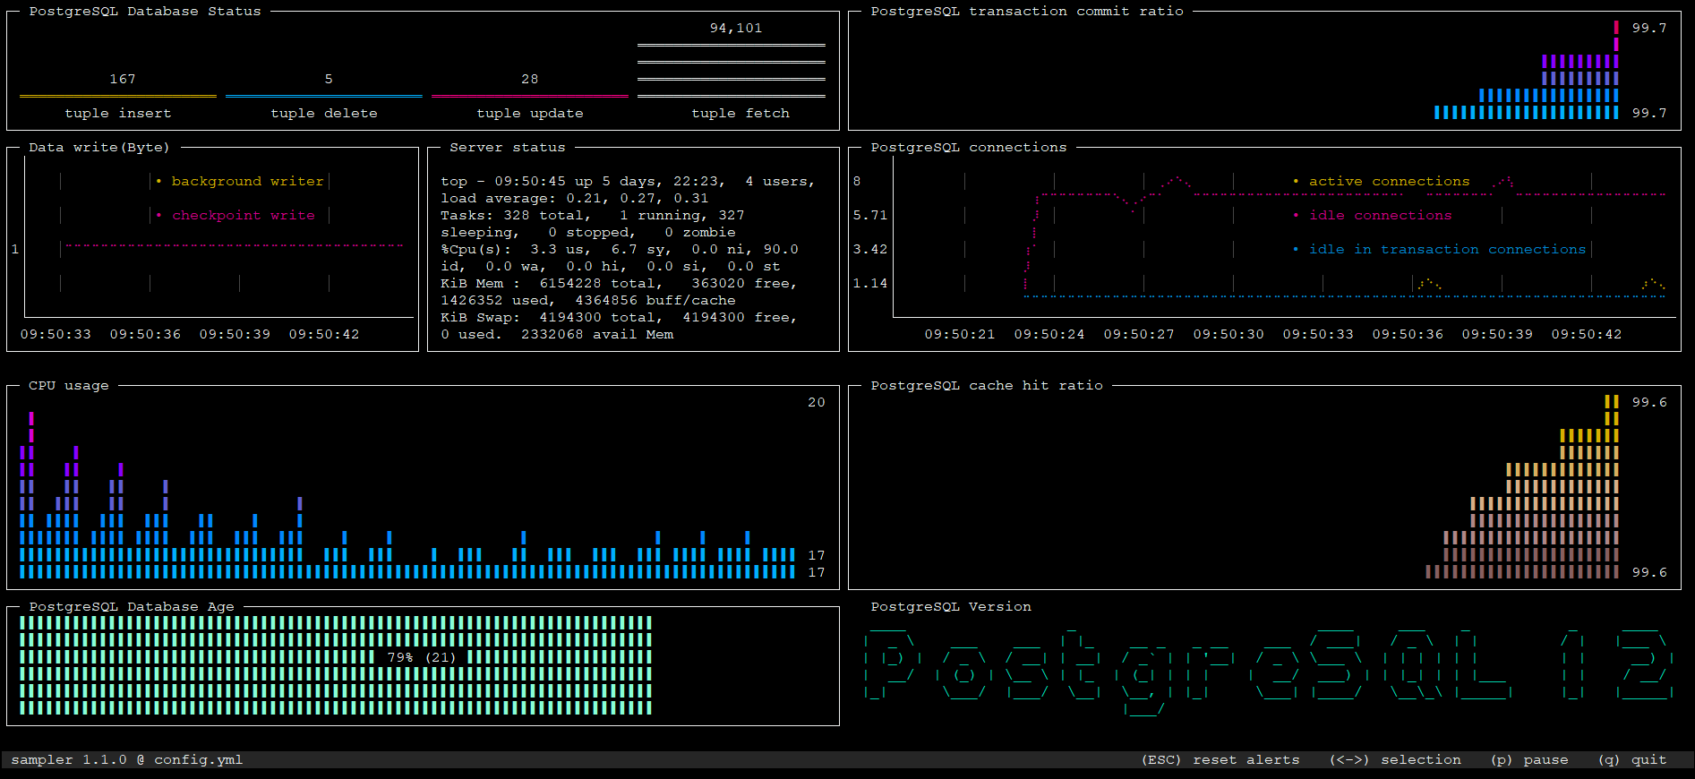Click the (<->) selection hint
Image resolution: width=1695 pixels, height=779 pixels.
(x=1395, y=759)
